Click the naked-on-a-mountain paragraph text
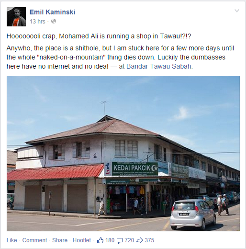This screenshot has width=246, height=249. pos(120,57)
